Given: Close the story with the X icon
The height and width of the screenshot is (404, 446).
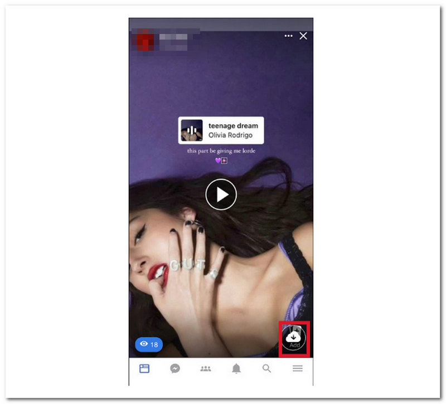Looking at the screenshot, I should pyautogui.click(x=303, y=36).
